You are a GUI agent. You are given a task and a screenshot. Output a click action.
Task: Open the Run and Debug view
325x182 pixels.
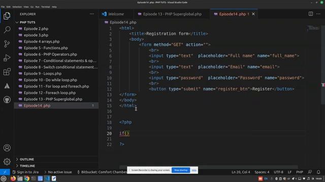pos(7,58)
